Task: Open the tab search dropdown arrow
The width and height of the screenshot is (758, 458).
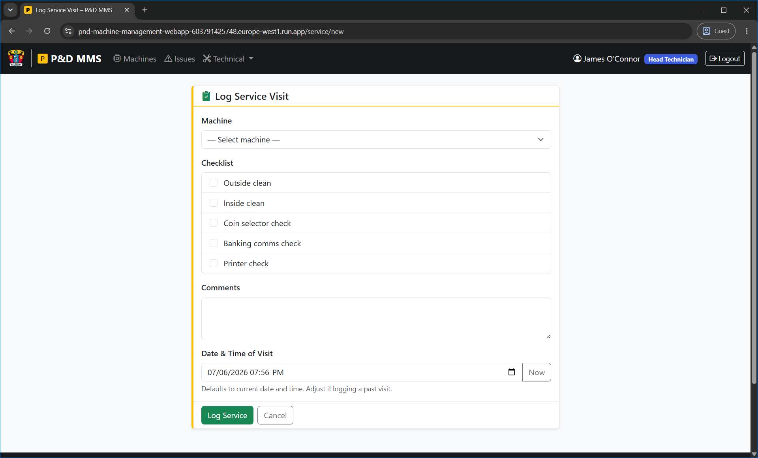Action: pyautogui.click(x=10, y=10)
